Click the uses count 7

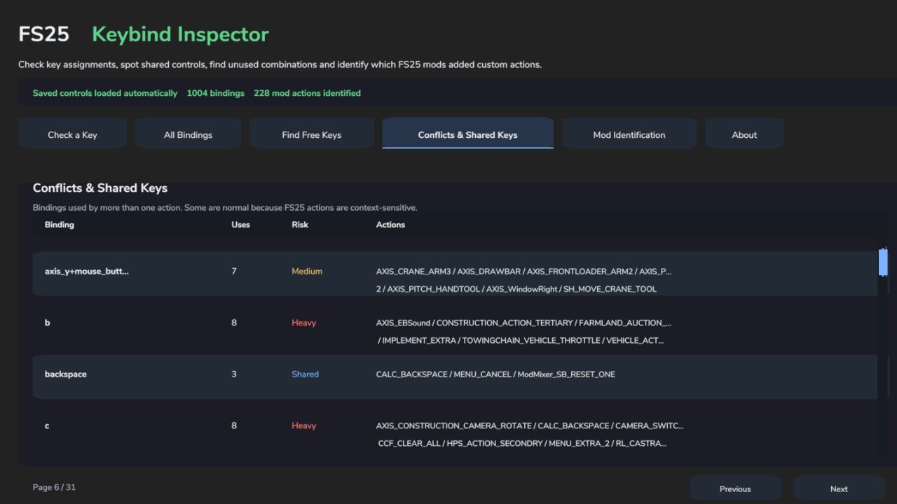click(x=234, y=271)
